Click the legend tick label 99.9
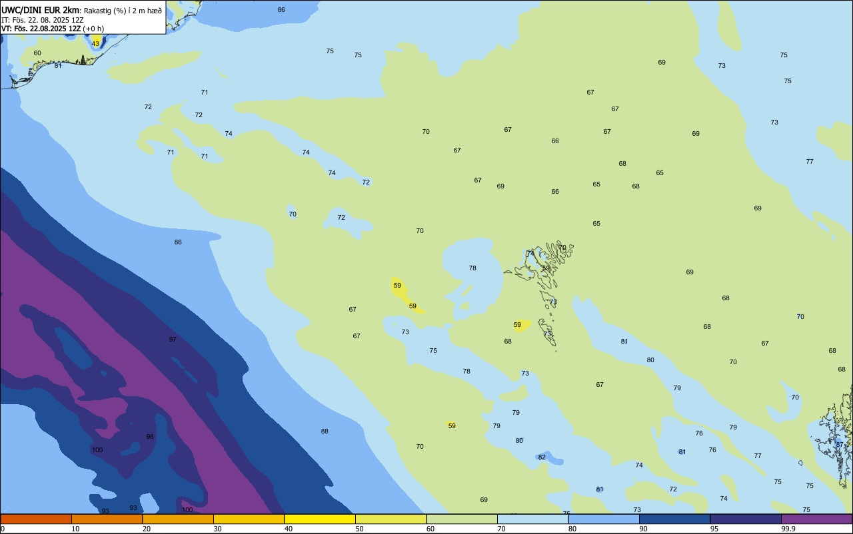Viewport: 853px width, 534px height. point(788,529)
